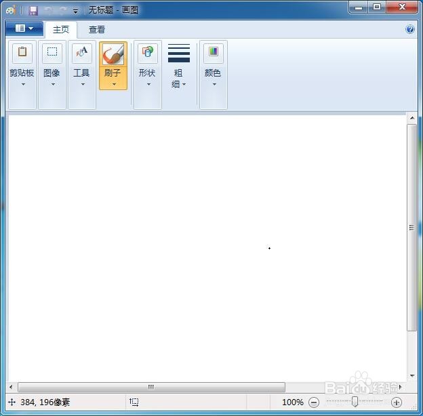Click the 384, 196像素 coordinates text
The width and height of the screenshot is (423, 416).
tap(45, 402)
